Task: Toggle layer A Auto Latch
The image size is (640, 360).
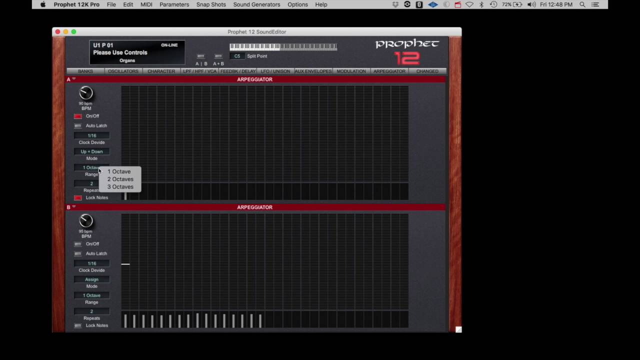Action: point(77,125)
